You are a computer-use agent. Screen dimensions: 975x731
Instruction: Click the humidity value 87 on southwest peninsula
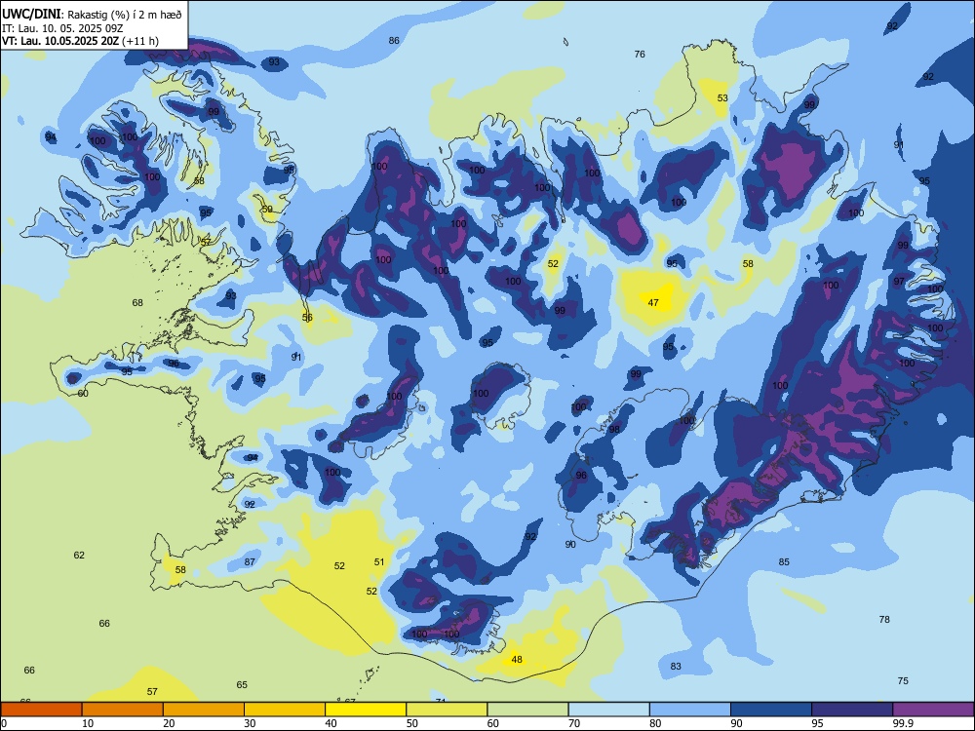[x=250, y=562]
